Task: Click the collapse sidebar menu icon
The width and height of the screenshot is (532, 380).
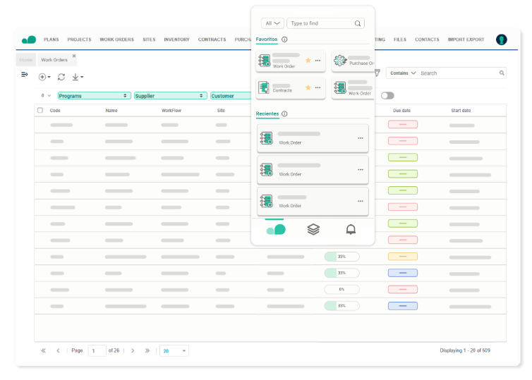Action: [x=25, y=75]
